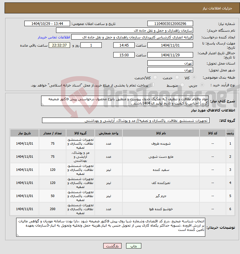This screenshot has width=240, height=254.
Task: Click the remaining days field showing 1
Action: [91, 45]
